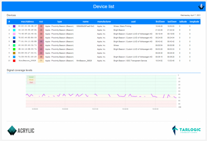Click the Tarlogic logo in the footer
The image size is (207, 141).
186,130
